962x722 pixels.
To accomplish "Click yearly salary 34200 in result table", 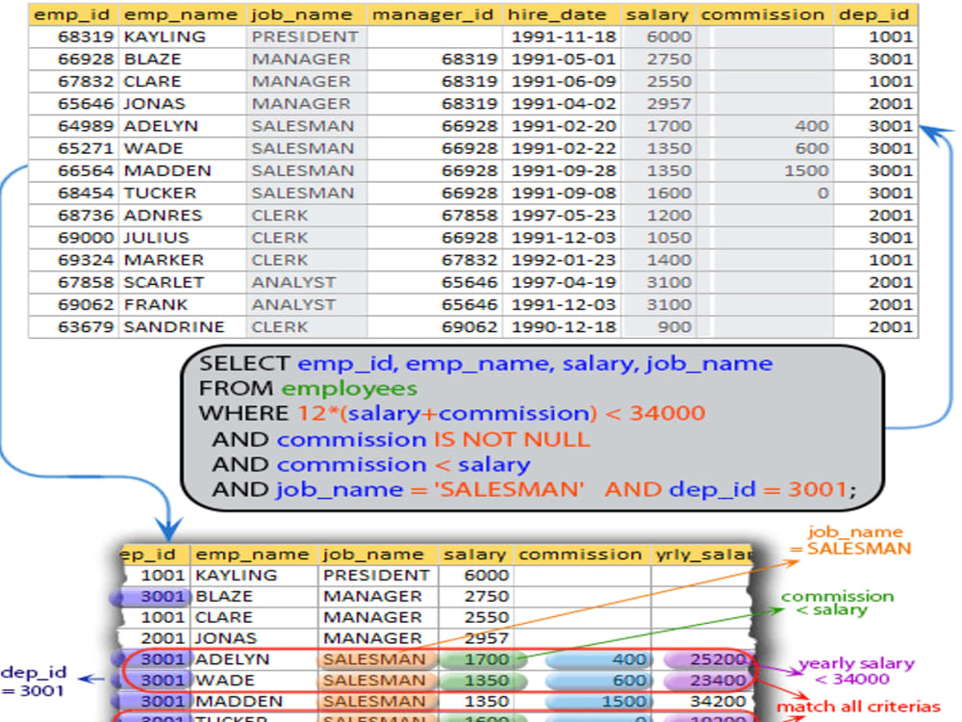I will (x=703, y=701).
